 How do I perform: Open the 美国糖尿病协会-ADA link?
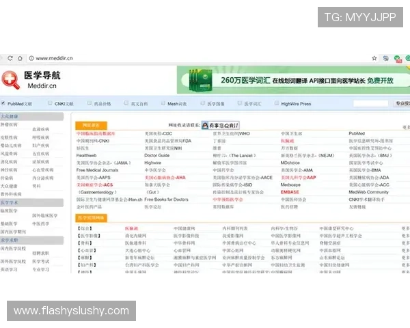point(369,178)
